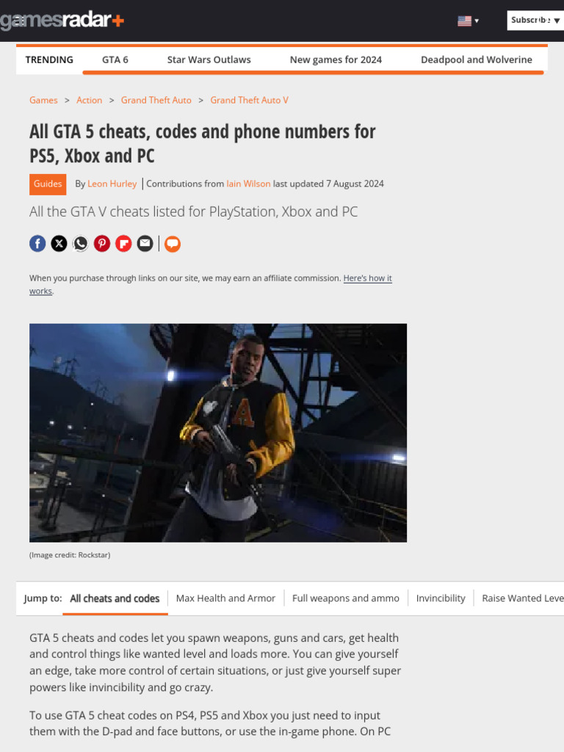564x752 pixels.
Task: Jump to Full weapons and ammo
Action: tap(346, 598)
